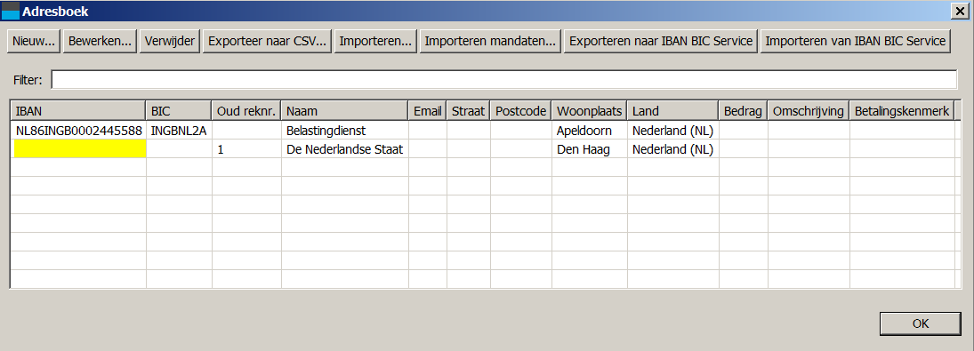This screenshot has height=351, width=974.
Task: Select the yellow highlighted empty IBAN cell
Action: [x=79, y=148]
